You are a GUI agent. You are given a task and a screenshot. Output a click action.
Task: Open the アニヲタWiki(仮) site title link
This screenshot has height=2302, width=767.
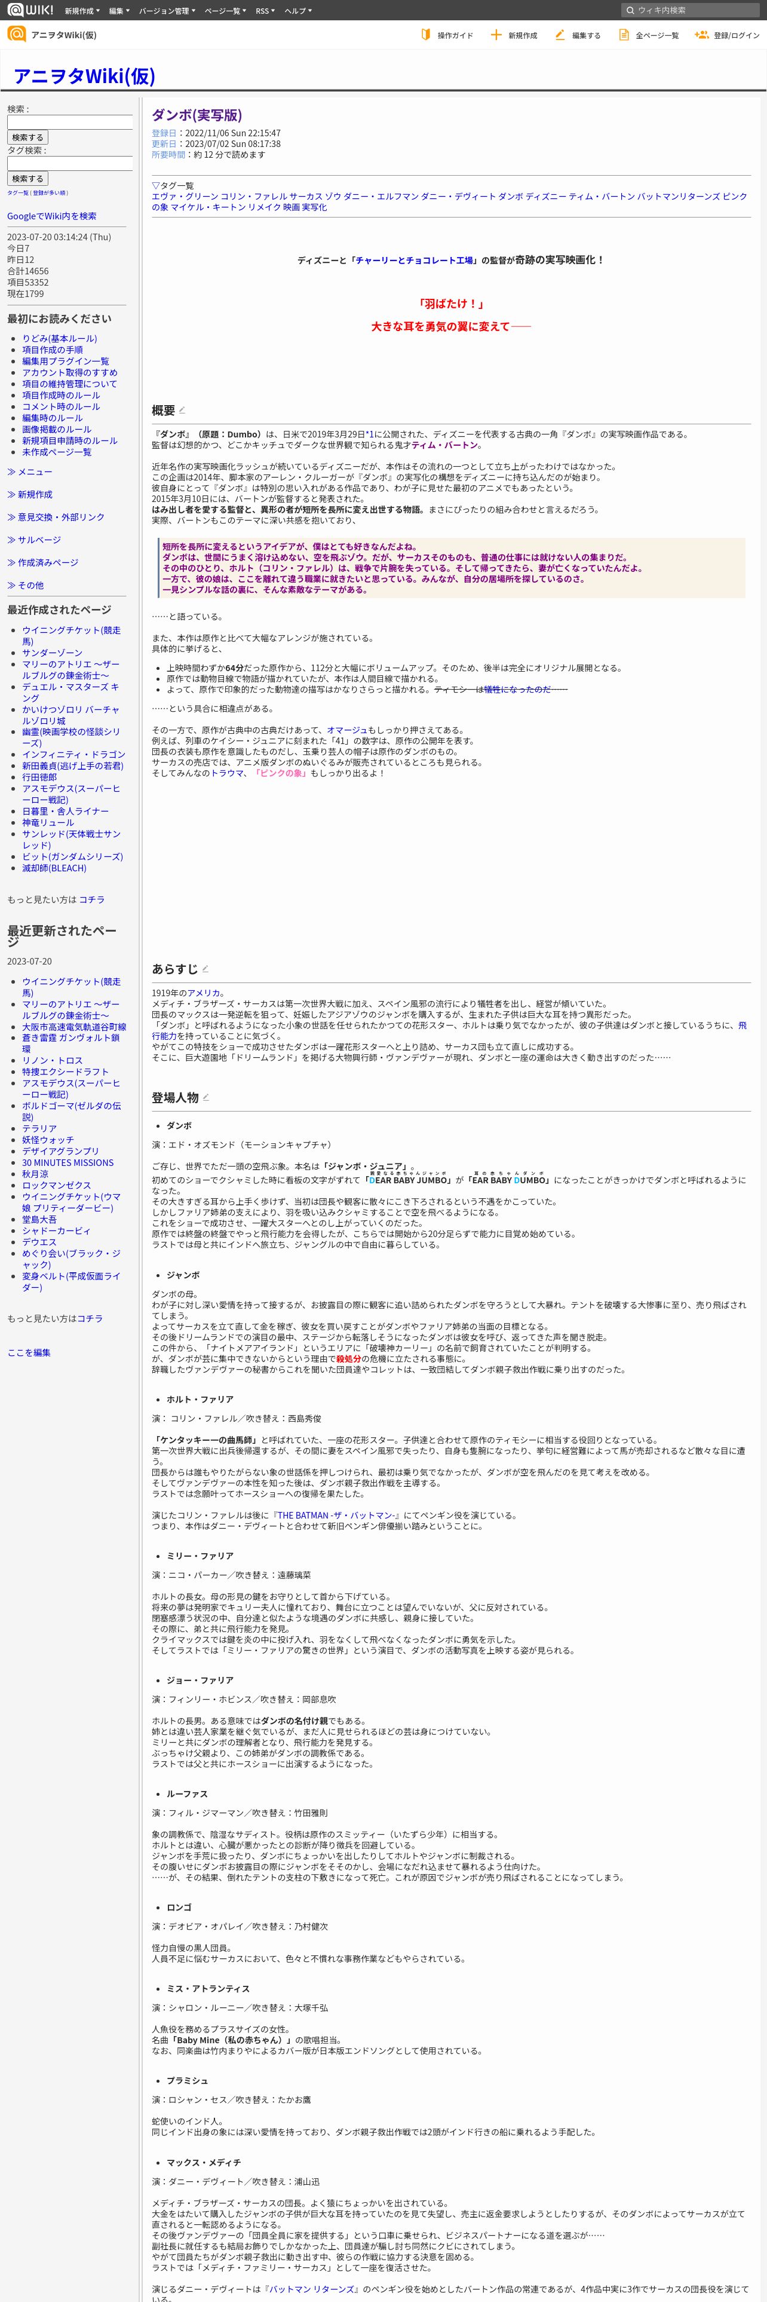84,76
